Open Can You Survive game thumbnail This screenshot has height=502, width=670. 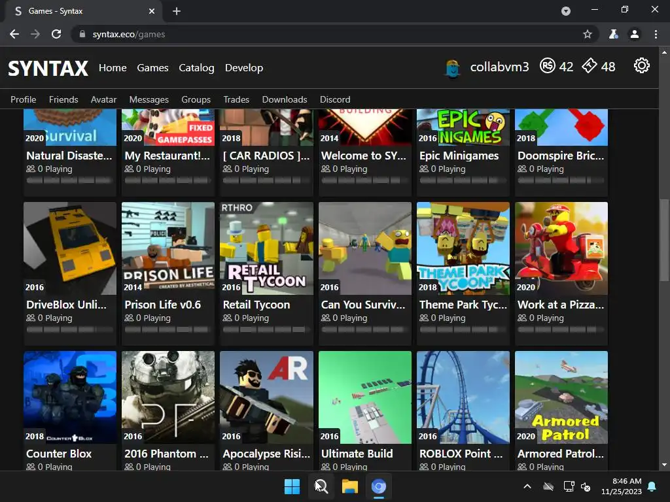[365, 248]
